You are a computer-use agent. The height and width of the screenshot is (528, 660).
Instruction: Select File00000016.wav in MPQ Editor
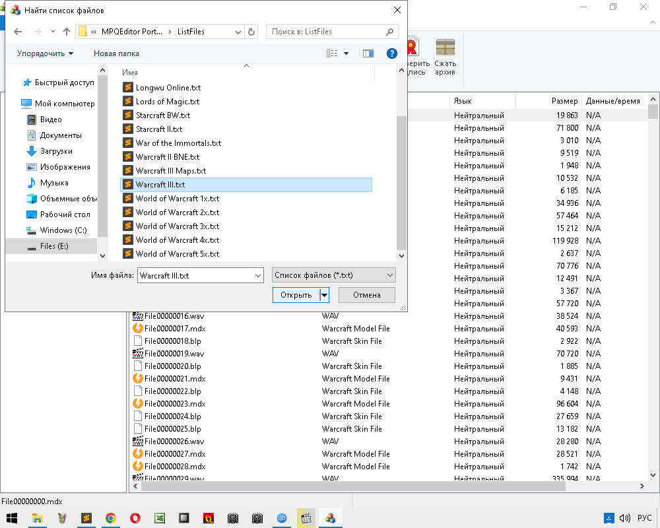click(x=174, y=315)
